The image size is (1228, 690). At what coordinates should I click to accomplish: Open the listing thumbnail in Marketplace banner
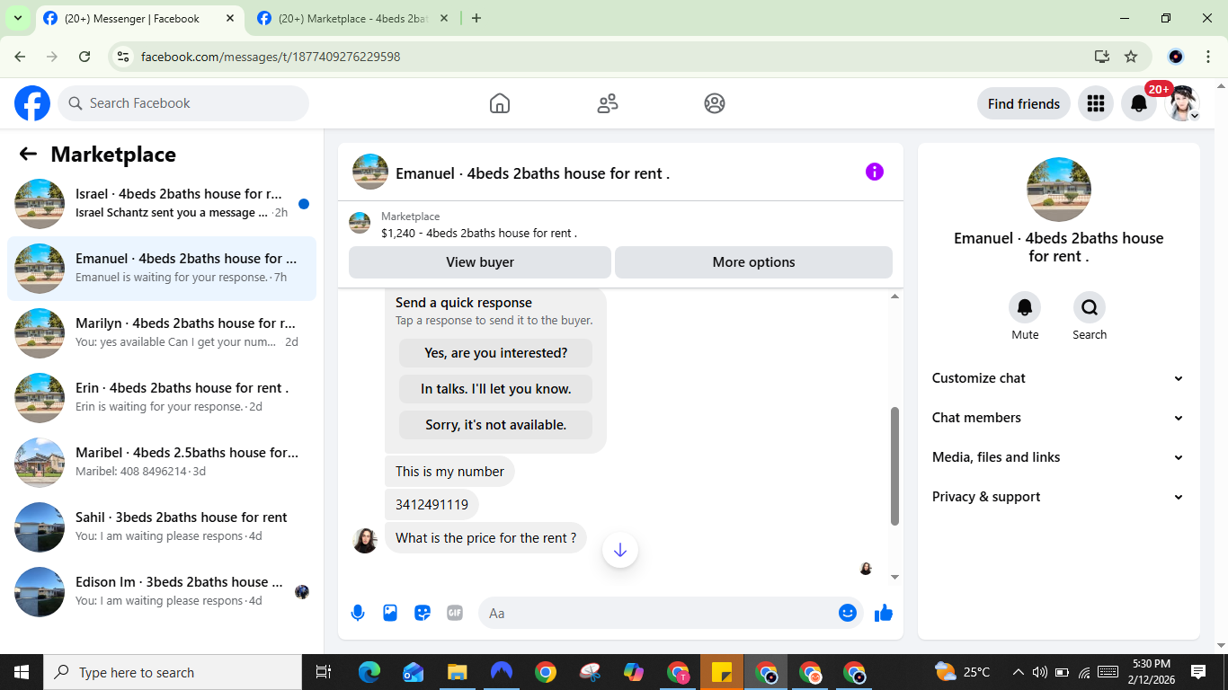(360, 223)
